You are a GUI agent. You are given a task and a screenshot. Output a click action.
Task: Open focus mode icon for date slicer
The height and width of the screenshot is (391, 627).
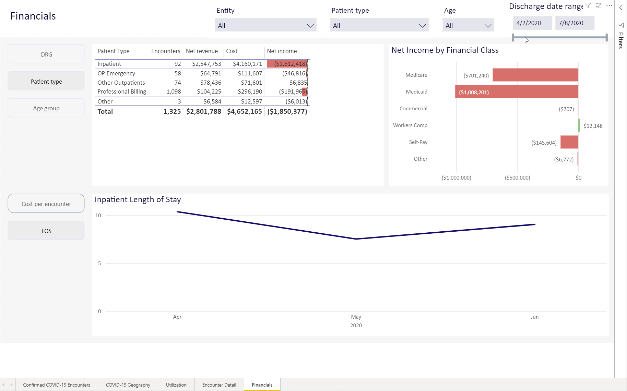[599, 6]
